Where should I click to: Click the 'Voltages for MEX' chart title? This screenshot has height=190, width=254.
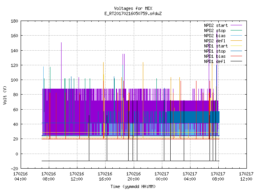tap(133, 8)
